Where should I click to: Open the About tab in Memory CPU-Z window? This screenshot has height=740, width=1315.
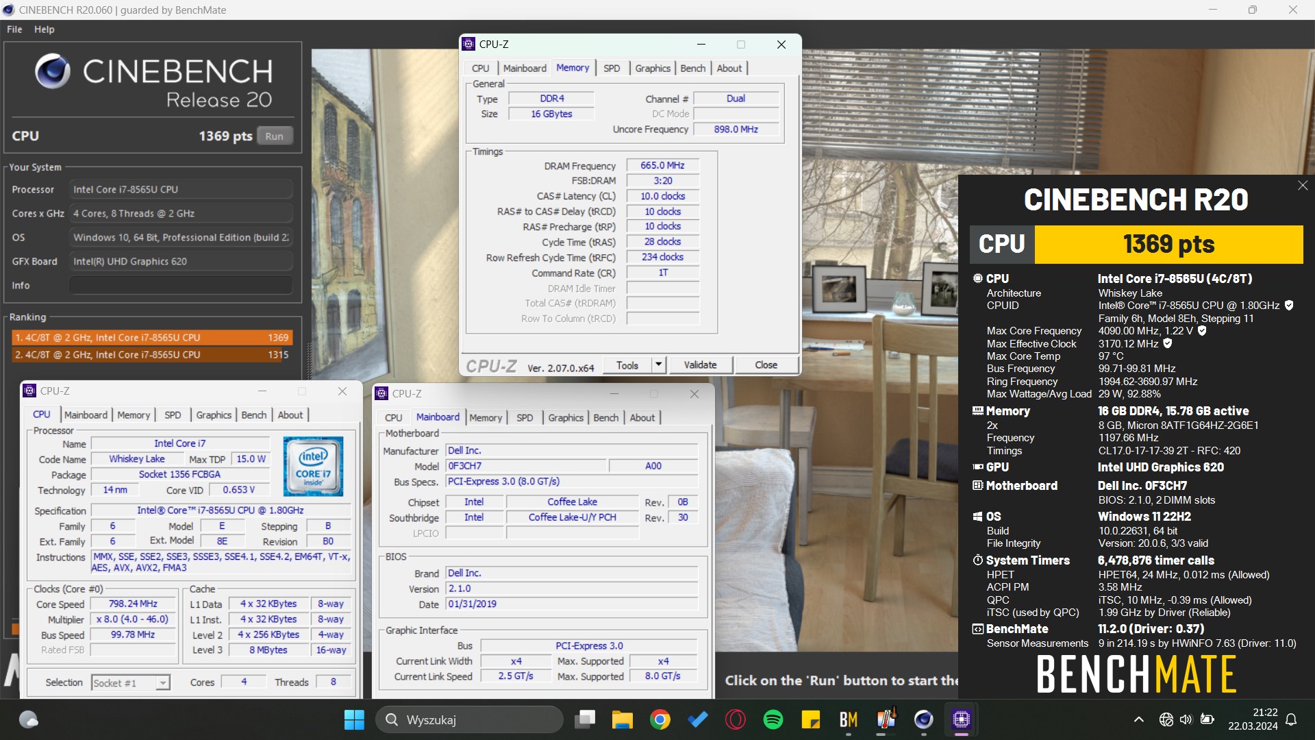tap(729, 69)
